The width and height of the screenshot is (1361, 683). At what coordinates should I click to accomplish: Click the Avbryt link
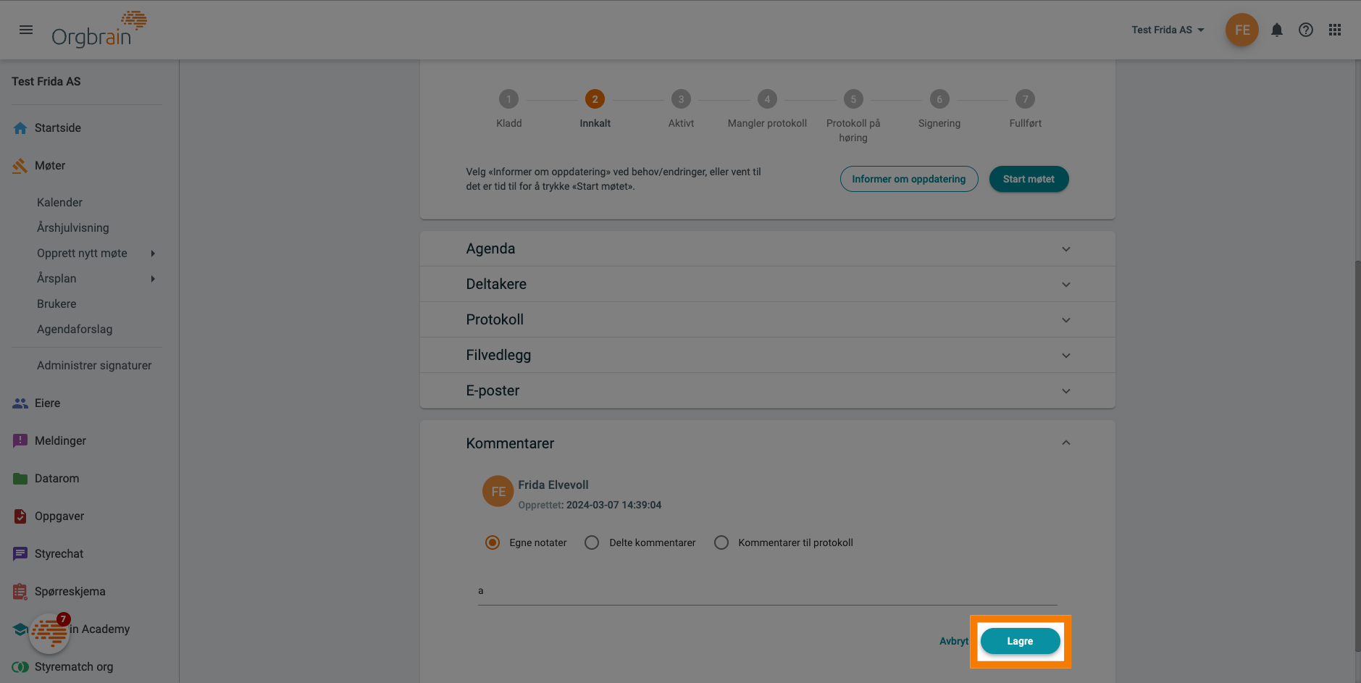(954, 641)
